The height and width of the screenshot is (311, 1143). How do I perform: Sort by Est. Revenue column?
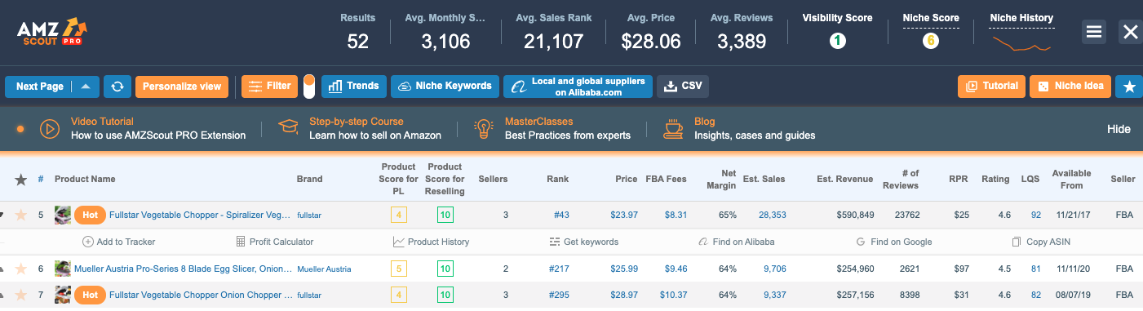(845, 179)
